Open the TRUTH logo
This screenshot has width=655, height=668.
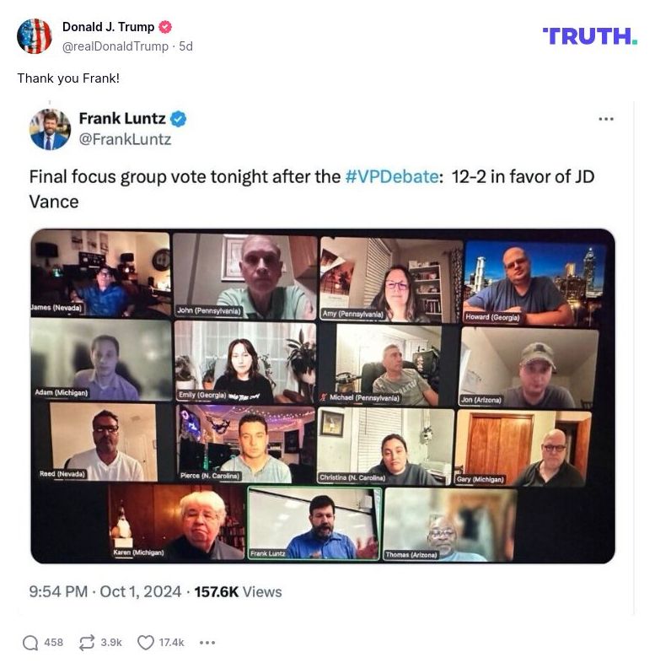(590, 36)
